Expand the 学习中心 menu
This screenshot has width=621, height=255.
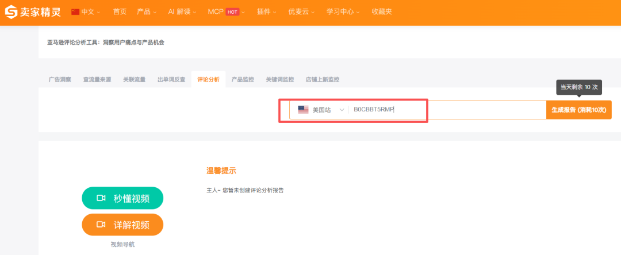point(343,12)
